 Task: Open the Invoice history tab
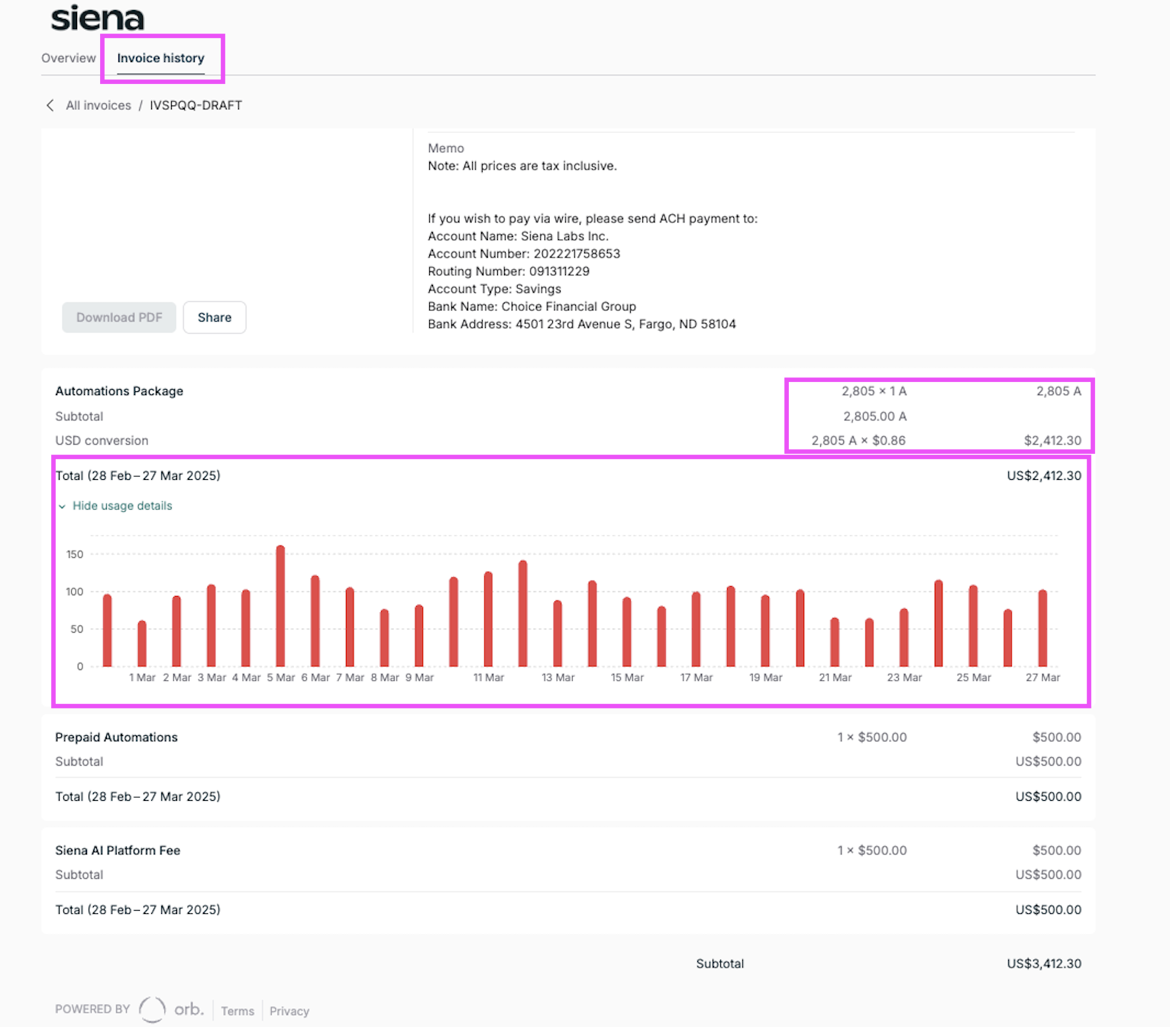tap(160, 58)
